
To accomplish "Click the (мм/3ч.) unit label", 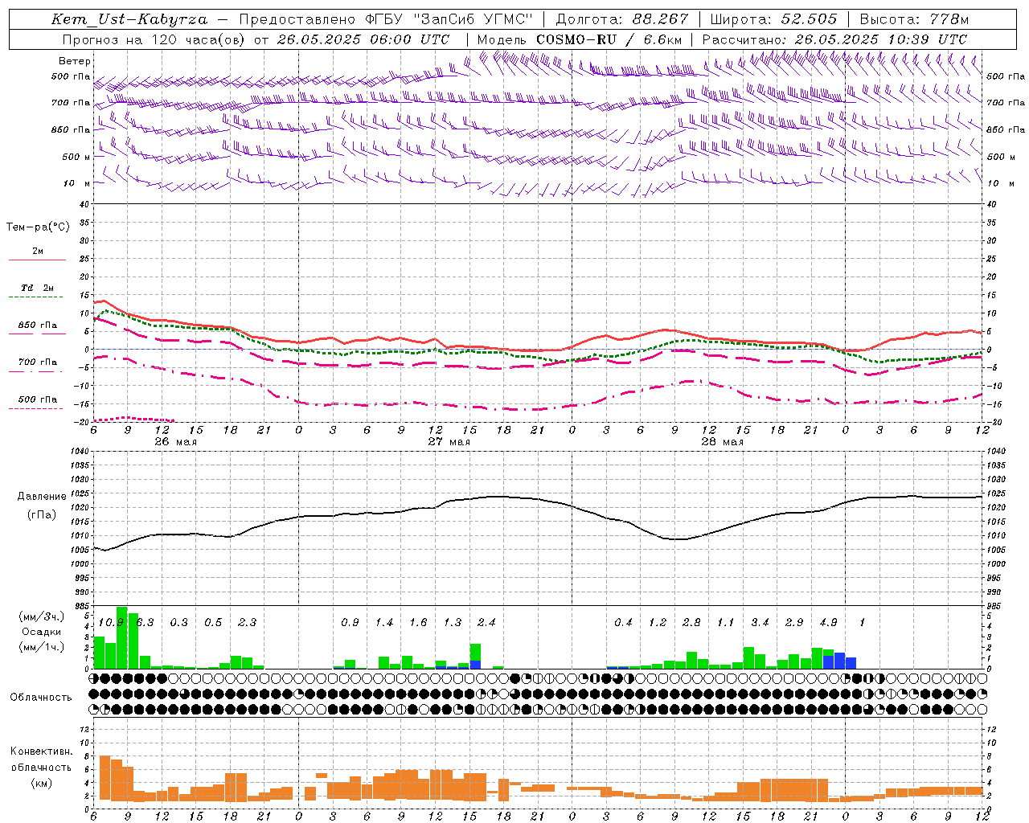I will [x=41, y=616].
